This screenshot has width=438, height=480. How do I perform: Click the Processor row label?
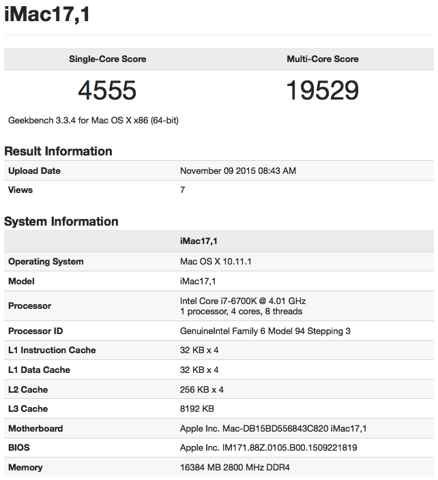(30, 306)
